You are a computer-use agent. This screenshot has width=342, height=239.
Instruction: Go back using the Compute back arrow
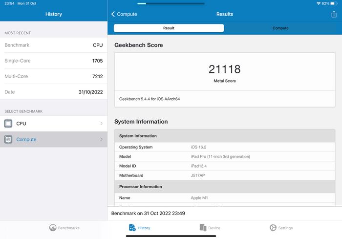pyautogui.click(x=113, y=14)
